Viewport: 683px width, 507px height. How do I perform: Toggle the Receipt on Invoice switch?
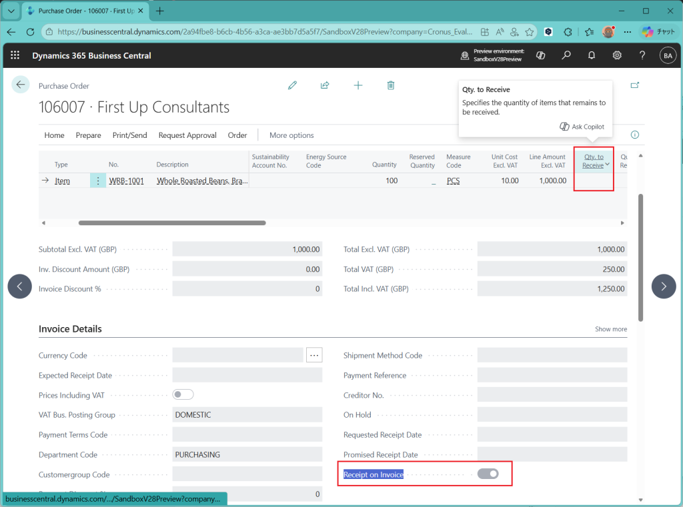coord(488,474)
